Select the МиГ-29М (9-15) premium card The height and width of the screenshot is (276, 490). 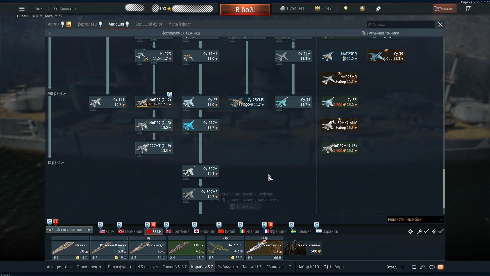coord(340,148)
